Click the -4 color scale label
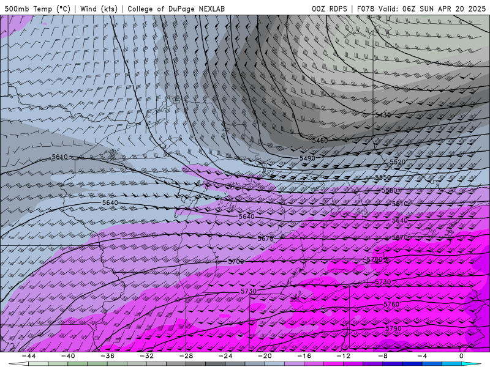 click(422, 356)
